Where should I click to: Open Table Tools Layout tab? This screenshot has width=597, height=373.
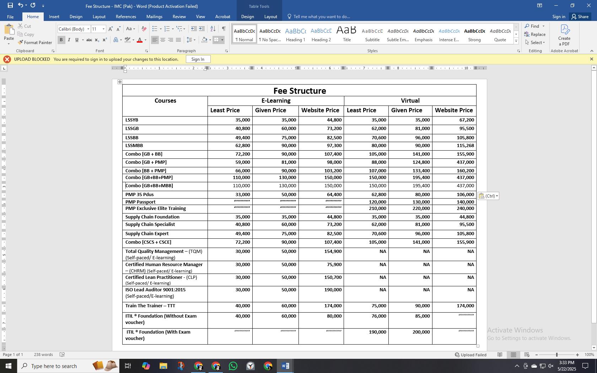pyautogui.click(x=270, y=17)
